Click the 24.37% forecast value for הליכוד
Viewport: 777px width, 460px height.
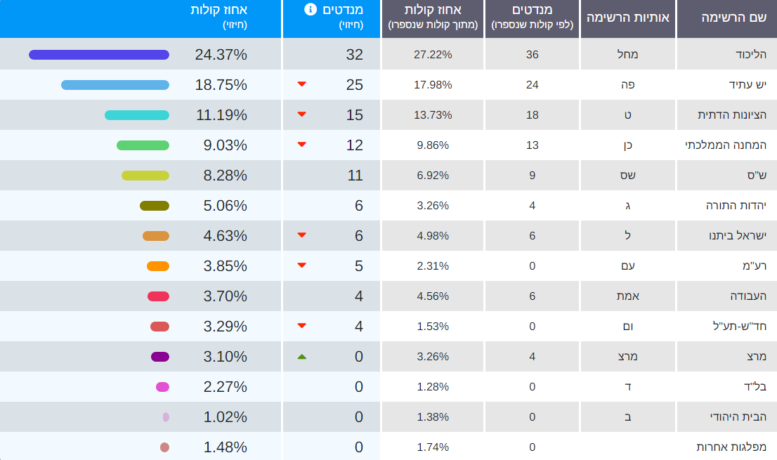coord(221,54)
